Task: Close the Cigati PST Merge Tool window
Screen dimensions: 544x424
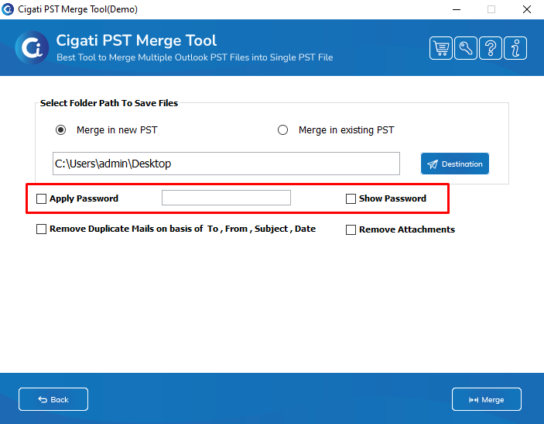Action: tap(527, 9)
